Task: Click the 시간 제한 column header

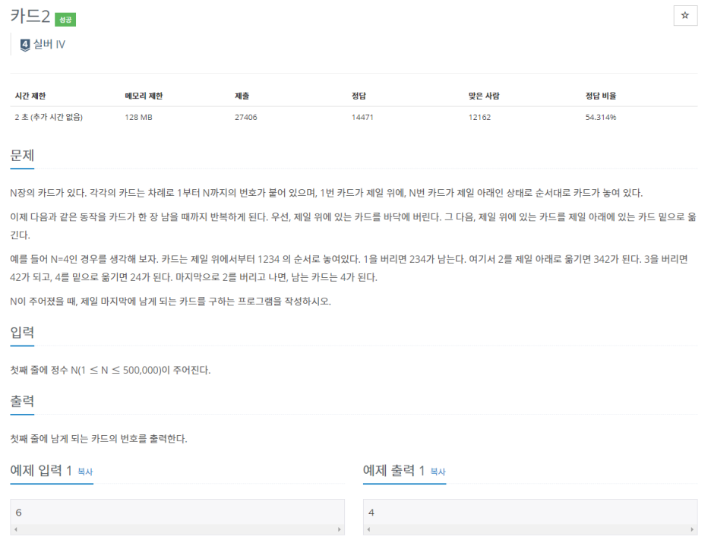Action: (x=30, y=96)
